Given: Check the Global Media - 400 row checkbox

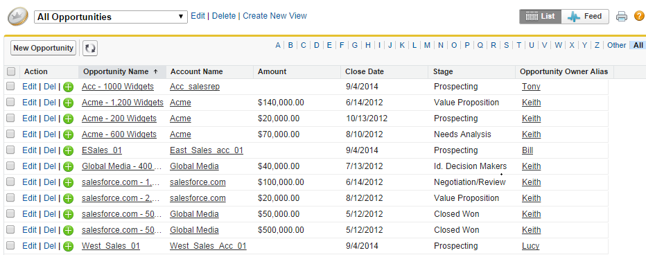Looking at the screenshot, I should tap(10, 166).
